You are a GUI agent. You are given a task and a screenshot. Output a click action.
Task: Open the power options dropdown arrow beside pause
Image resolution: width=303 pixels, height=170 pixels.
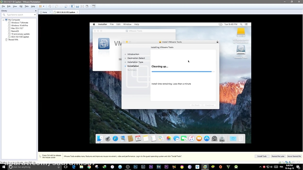(44, 6)
